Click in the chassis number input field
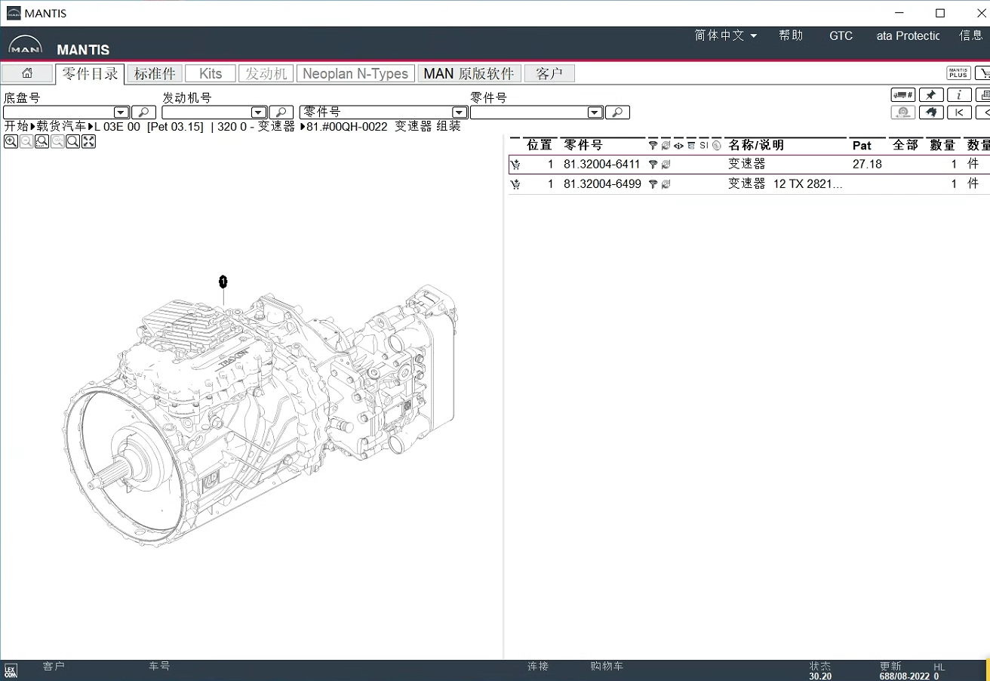990x681 pixels. [58, 112]
